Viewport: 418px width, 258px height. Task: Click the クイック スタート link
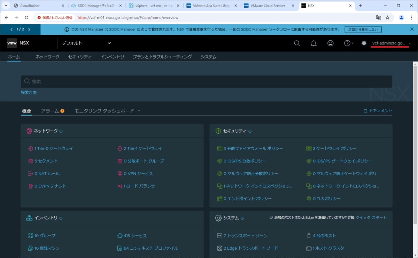tap(371, 217)
